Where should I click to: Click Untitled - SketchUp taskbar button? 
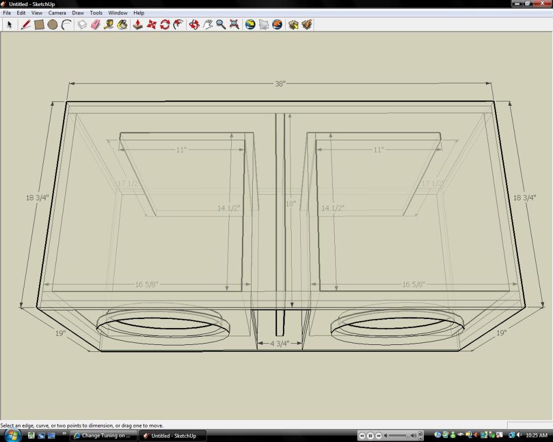point(173,436)
